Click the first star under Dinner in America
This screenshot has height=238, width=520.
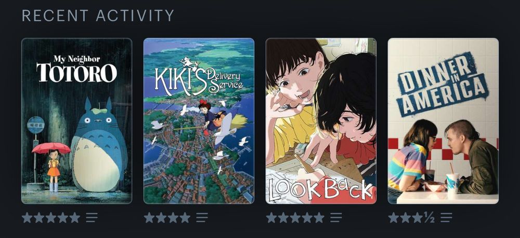pos(394,217)
